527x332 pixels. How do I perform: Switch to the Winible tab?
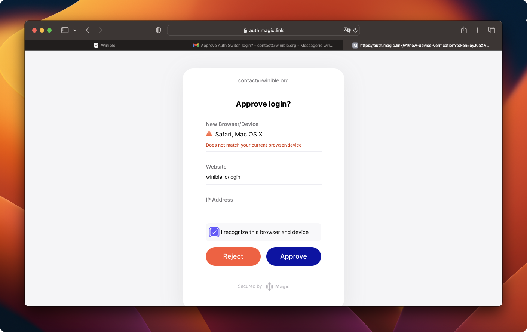[x=104, y=45]
